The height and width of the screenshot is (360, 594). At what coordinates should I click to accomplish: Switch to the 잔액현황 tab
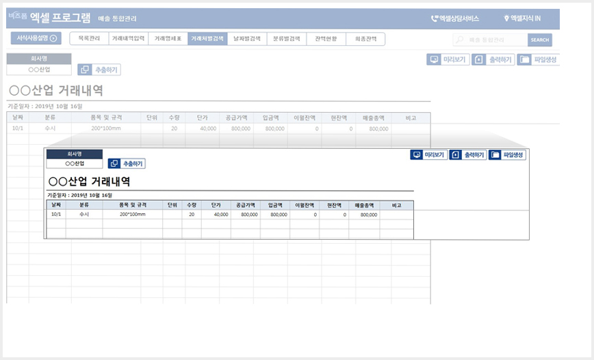pyautogui.click(x=326, y=38)
